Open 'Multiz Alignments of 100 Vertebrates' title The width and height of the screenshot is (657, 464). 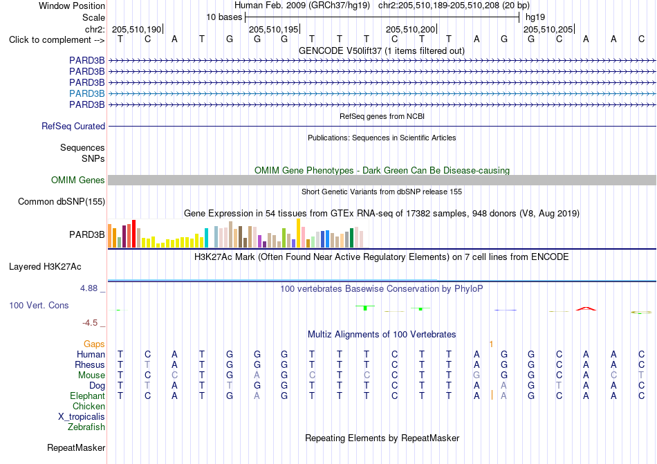(382, 335)
